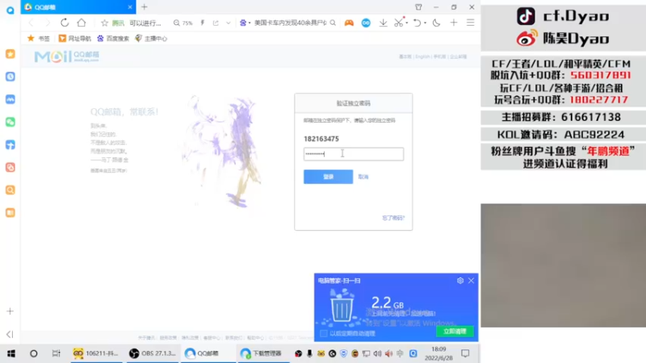Open the 75% zoom control
This screenshot has width=646, height=363.
(183, 23)
